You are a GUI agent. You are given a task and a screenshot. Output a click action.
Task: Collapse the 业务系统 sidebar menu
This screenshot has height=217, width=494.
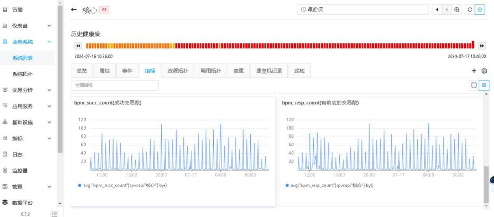point(49,42)
